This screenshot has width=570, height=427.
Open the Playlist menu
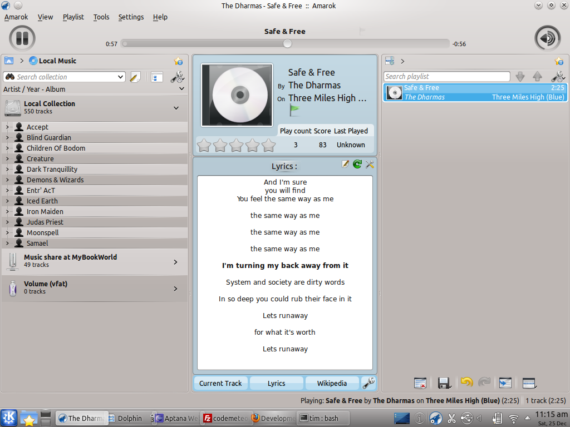point(73,17)
